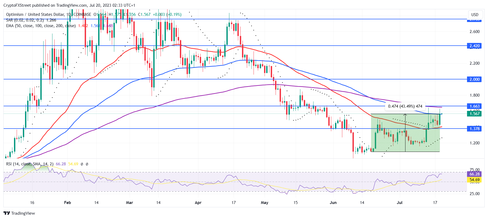Click the Feb date label on time axis
This screenshot has width=488, height=219.
click(67, 203)
